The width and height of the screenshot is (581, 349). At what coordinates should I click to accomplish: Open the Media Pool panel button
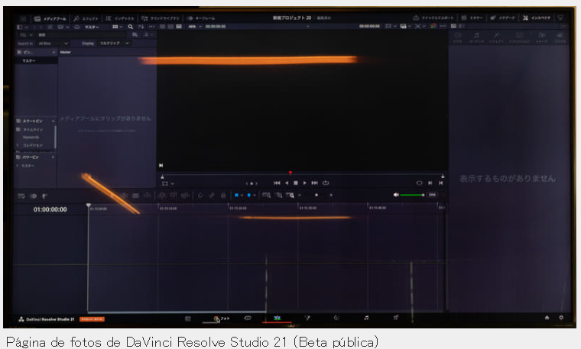click(50, 18)
